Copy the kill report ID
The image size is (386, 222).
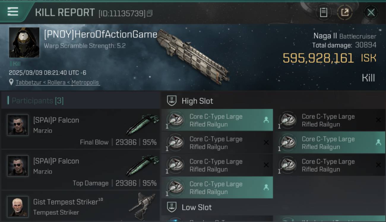(x=150, y=13)
